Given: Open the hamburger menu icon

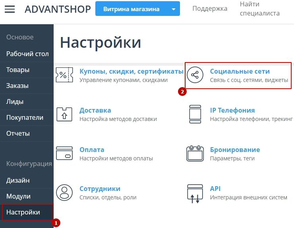Looking at the screenshot, I should (x=10, y=9).
